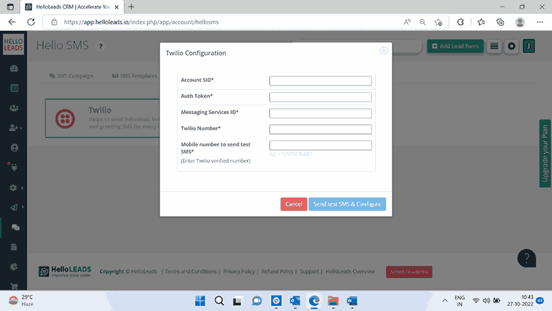
Task: Open the header settings gear
Action: [x=511, y=46]
